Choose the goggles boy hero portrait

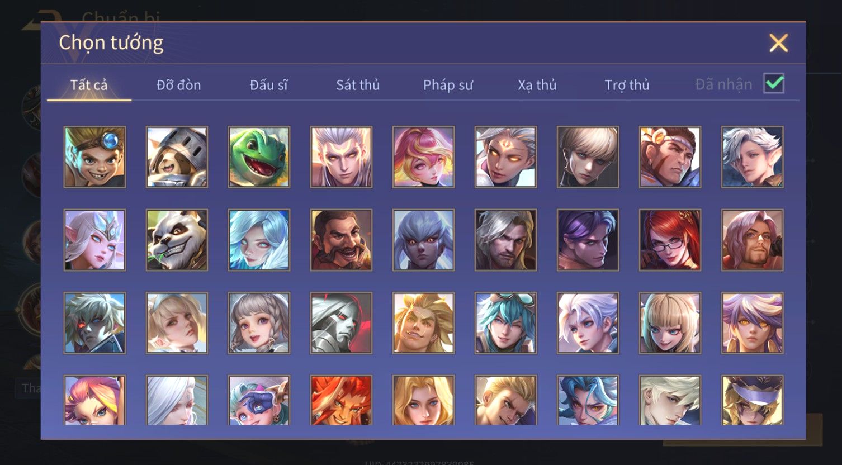coord(94,157)
